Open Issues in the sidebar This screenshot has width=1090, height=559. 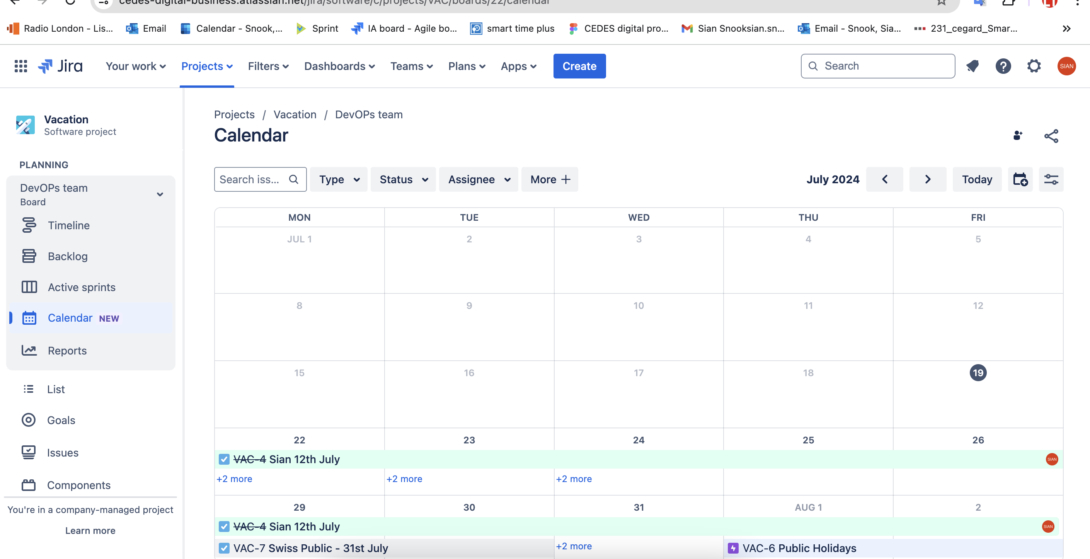coord(90,452)
